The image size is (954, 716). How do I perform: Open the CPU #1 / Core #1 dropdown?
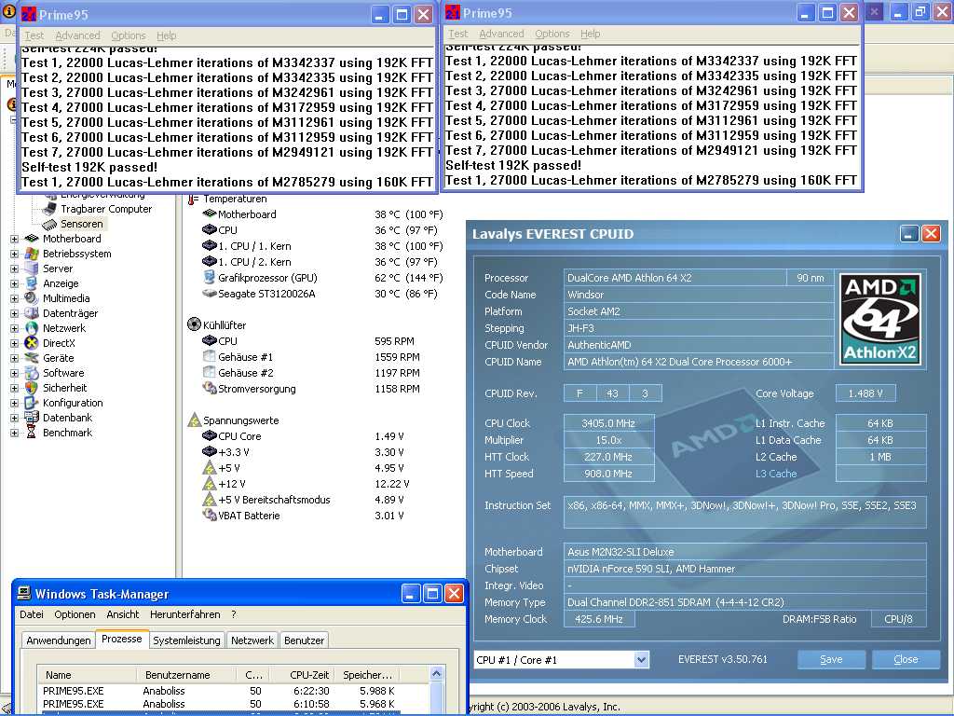coord(641,659)
